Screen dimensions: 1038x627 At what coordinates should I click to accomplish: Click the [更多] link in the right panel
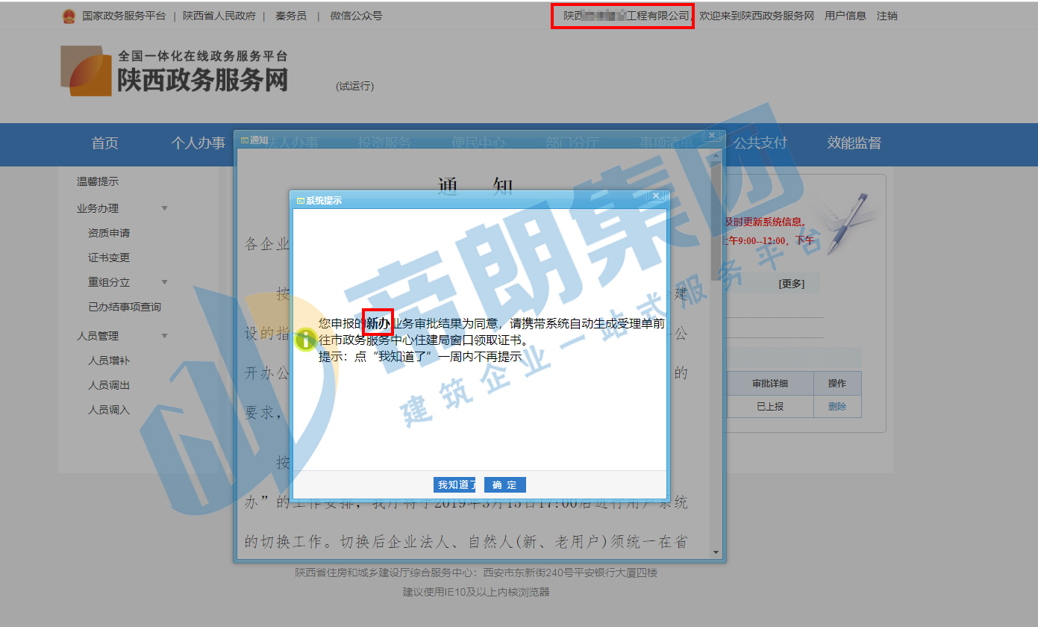(x=791, y=284)
